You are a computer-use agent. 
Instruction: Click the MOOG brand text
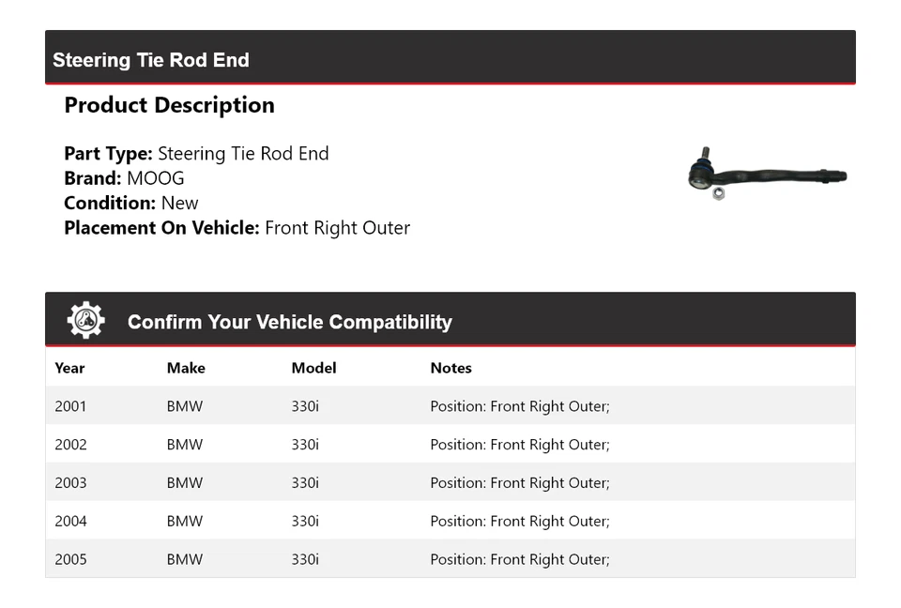click(156, 178)
